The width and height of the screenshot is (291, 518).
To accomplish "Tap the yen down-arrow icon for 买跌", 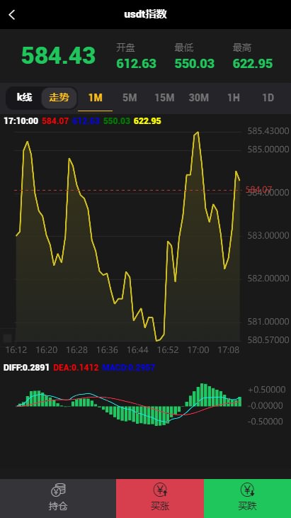I will pyautogui.click(x=247, y=490).
